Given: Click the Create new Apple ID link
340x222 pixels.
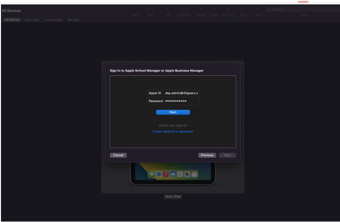Looking at the screenshot, I should click(173, 126).
